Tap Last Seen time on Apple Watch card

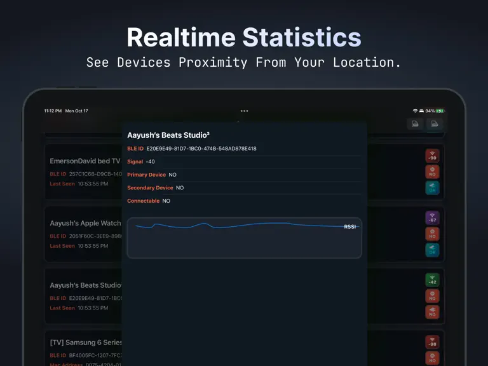click(x=93, y=246)
